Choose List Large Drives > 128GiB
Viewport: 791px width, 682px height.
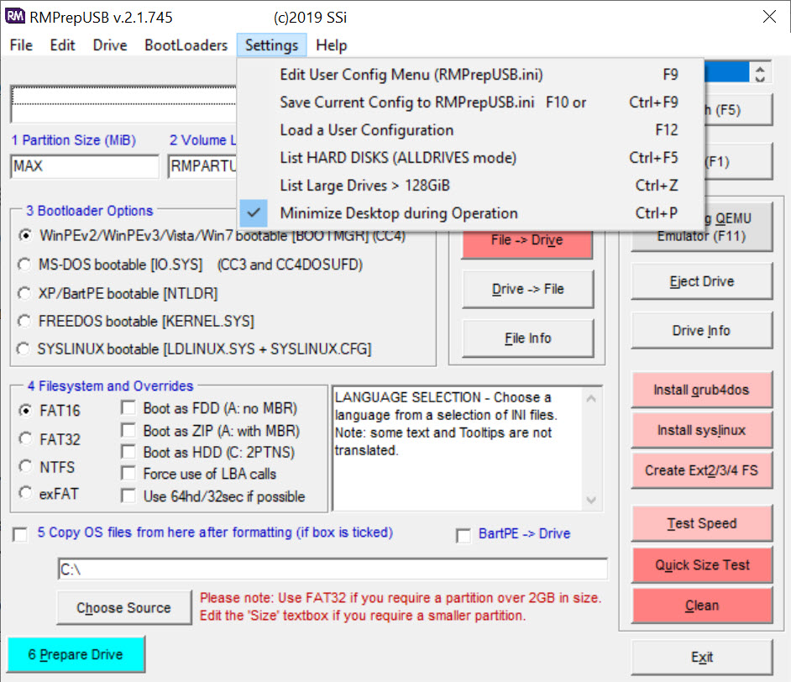470,186
